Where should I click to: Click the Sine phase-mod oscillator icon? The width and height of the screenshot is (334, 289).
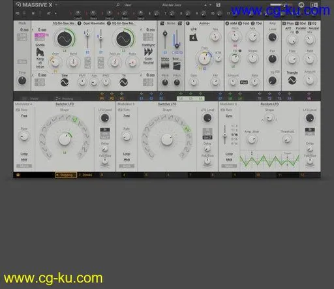click(x=65, y=82)
